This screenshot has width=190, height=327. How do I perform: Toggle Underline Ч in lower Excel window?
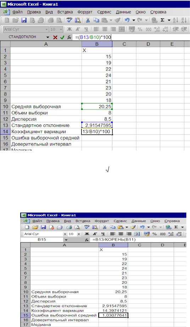[x=103, y=234]
